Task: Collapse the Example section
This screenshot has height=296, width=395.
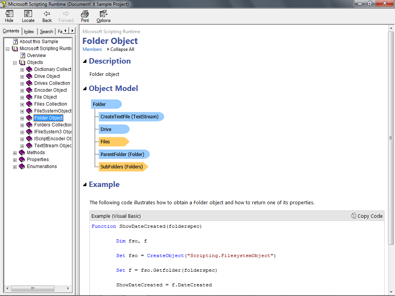Action: 85,185
